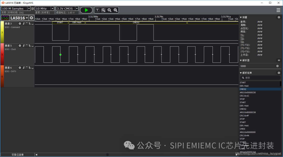Select the time cursor T tool
This screenshot has height=157, width=283.
(x=97, y=10)
